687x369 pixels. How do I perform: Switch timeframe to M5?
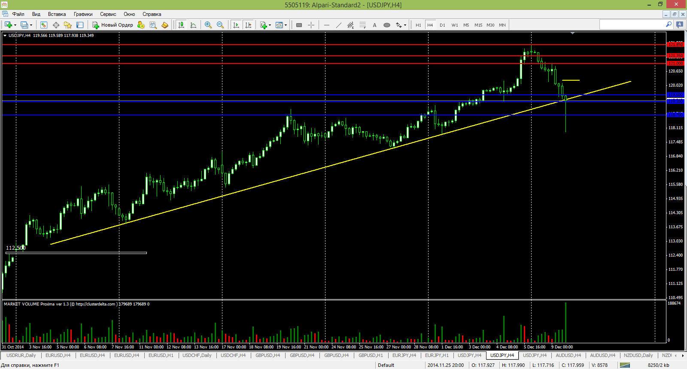coord(466,25)
